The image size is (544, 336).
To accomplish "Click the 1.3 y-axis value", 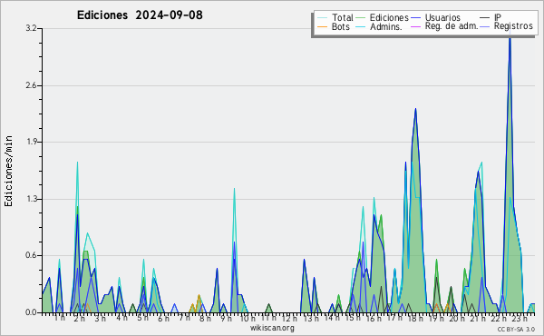I will click(31, 199).
